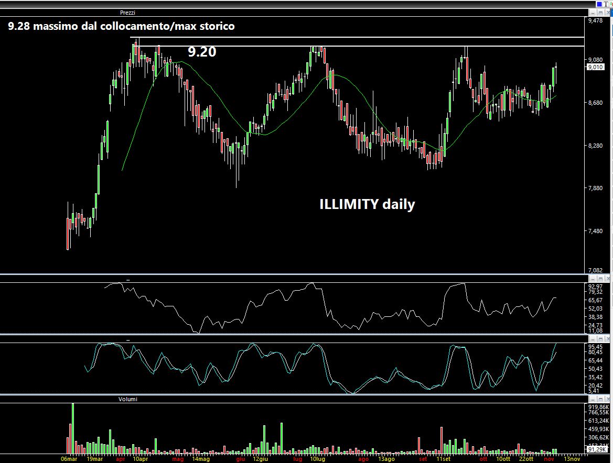613x463 pixels.
Task: Click the 10ott date on the time axis
Action: [503, 459]
